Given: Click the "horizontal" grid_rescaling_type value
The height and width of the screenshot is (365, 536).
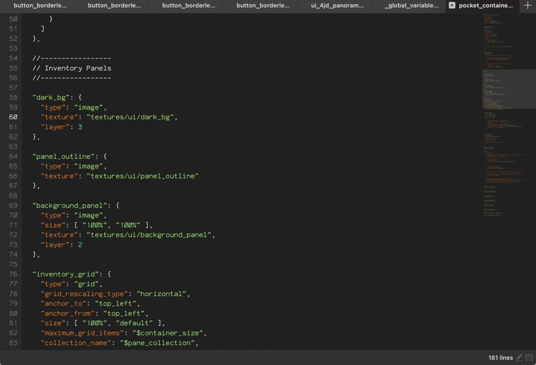Looking at the screenshot, I should coord(162,294).
